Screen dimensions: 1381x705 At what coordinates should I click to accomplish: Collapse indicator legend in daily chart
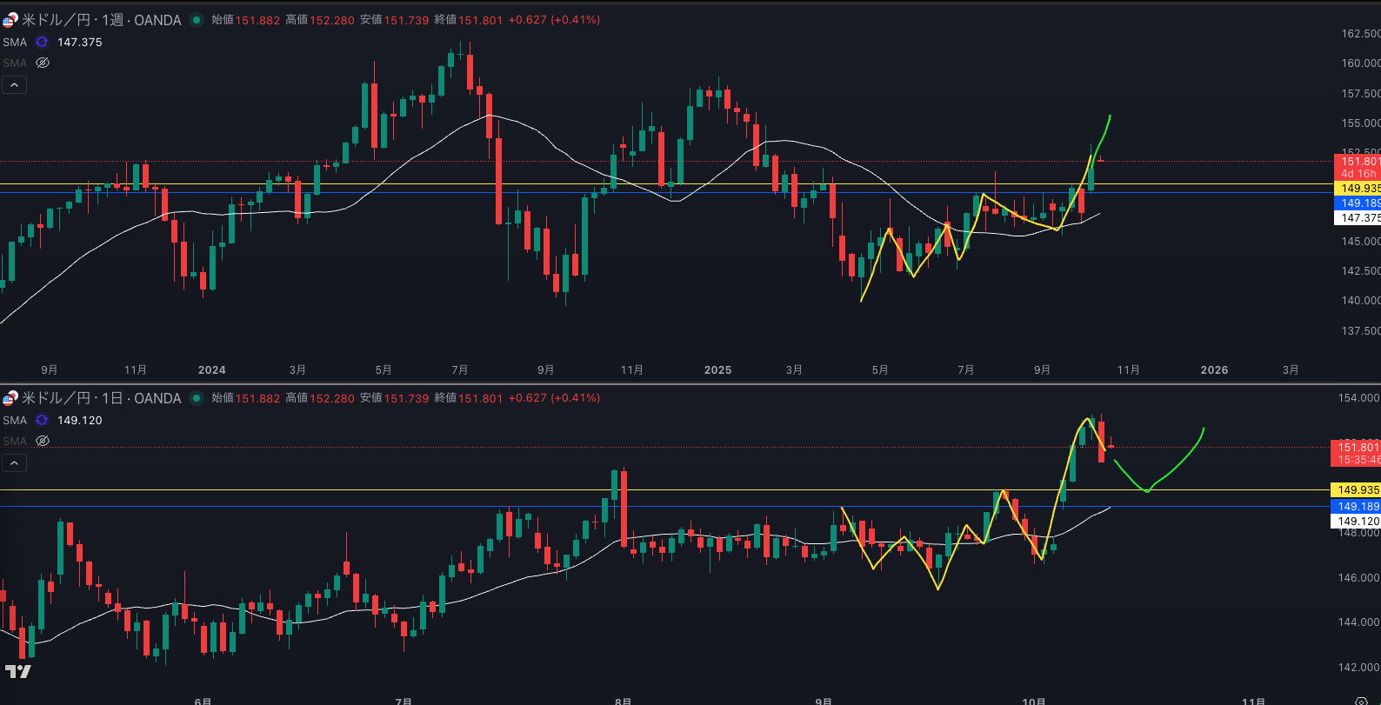point(14,462)
